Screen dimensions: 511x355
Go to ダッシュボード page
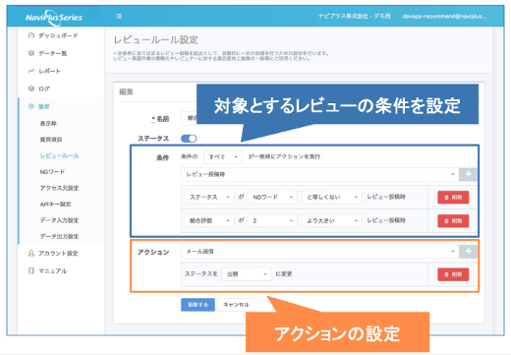click(58, 35)
